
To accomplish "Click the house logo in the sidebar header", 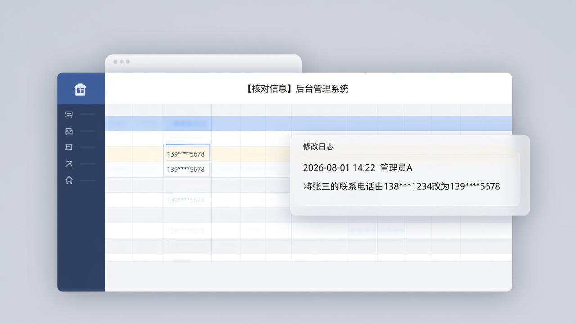I will point(80,89).
